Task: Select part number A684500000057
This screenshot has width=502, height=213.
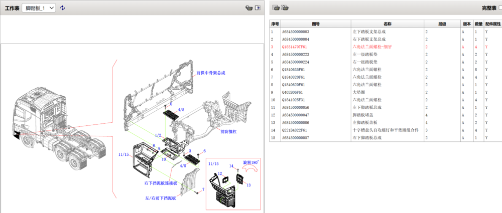Action: click(x=296, y=138)
